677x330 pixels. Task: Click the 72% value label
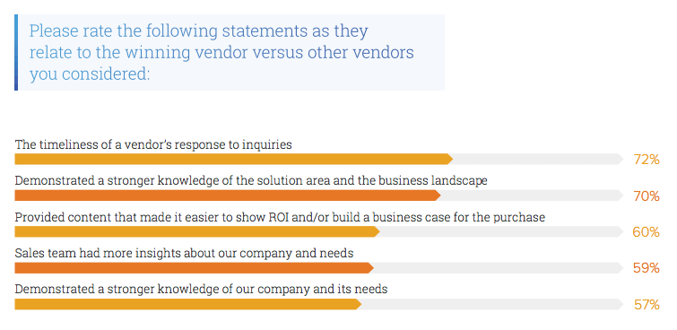647,160
